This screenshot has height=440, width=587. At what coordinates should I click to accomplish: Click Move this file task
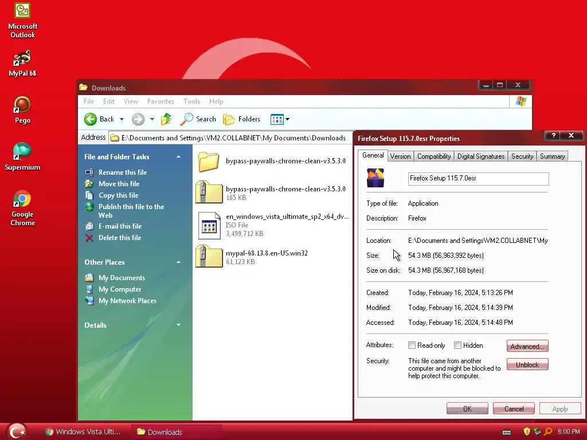[x=119, y=184]
